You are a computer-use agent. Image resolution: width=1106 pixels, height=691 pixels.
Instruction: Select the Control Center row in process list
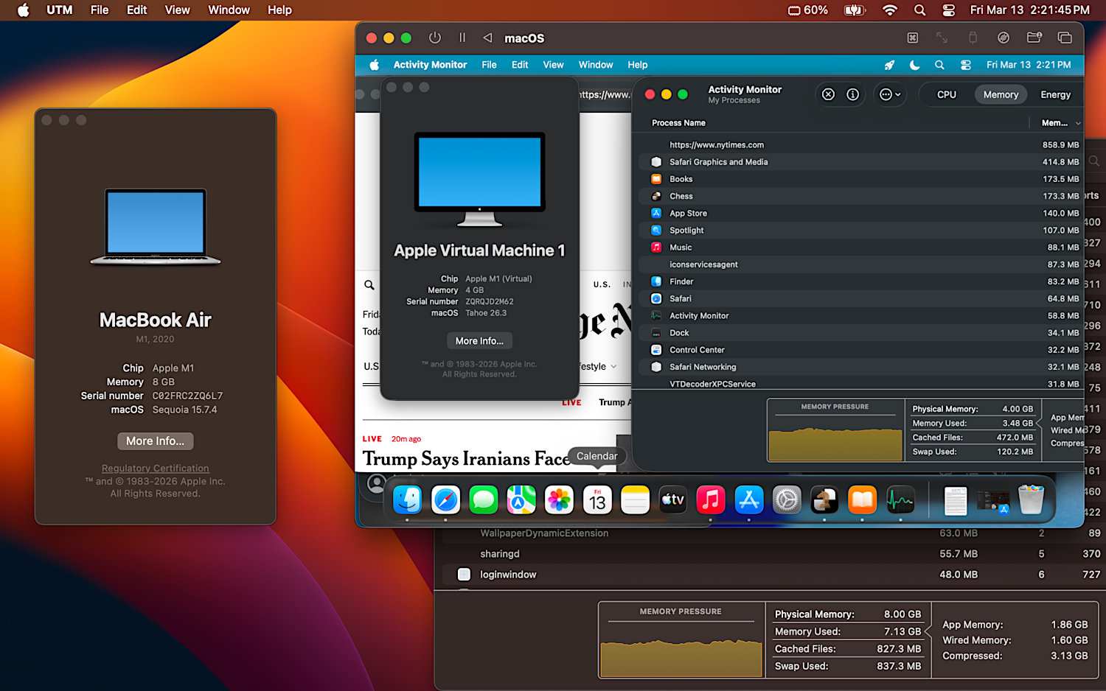860,350
